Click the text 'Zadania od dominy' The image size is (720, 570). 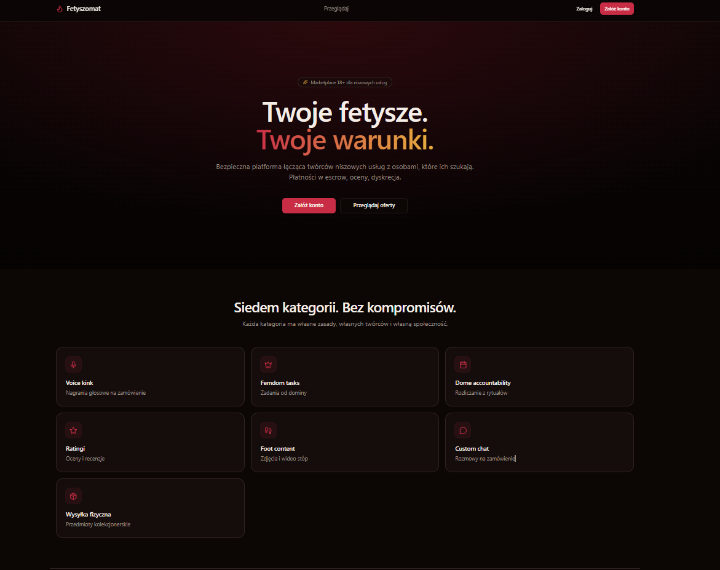[283, 393]
